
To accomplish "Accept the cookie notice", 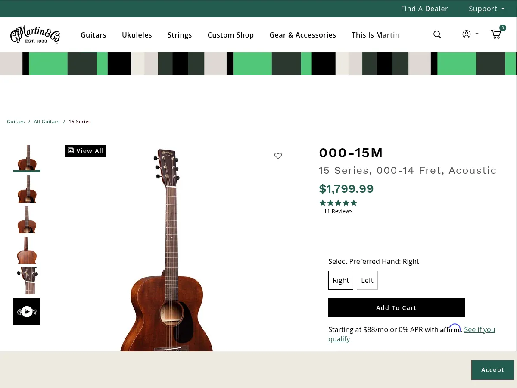I will click(492, 369).
